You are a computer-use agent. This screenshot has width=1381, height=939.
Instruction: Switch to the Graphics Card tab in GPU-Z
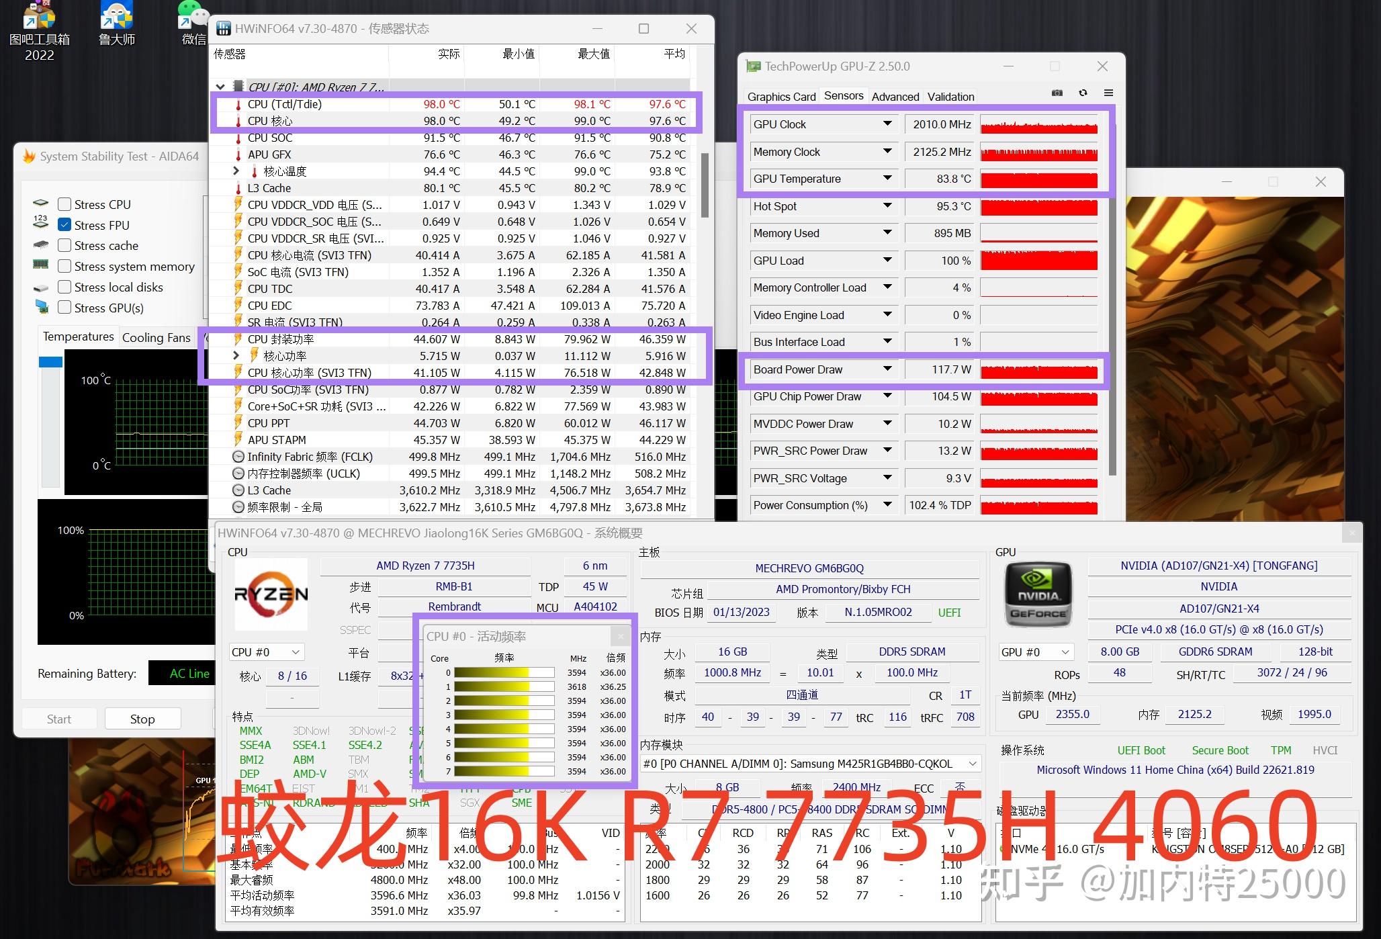tap(781, 96)
